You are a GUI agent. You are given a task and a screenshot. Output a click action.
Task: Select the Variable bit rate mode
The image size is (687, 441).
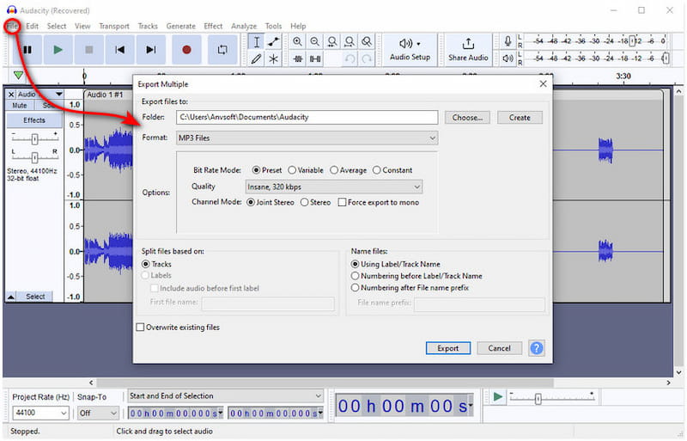[x=293, y=170]
